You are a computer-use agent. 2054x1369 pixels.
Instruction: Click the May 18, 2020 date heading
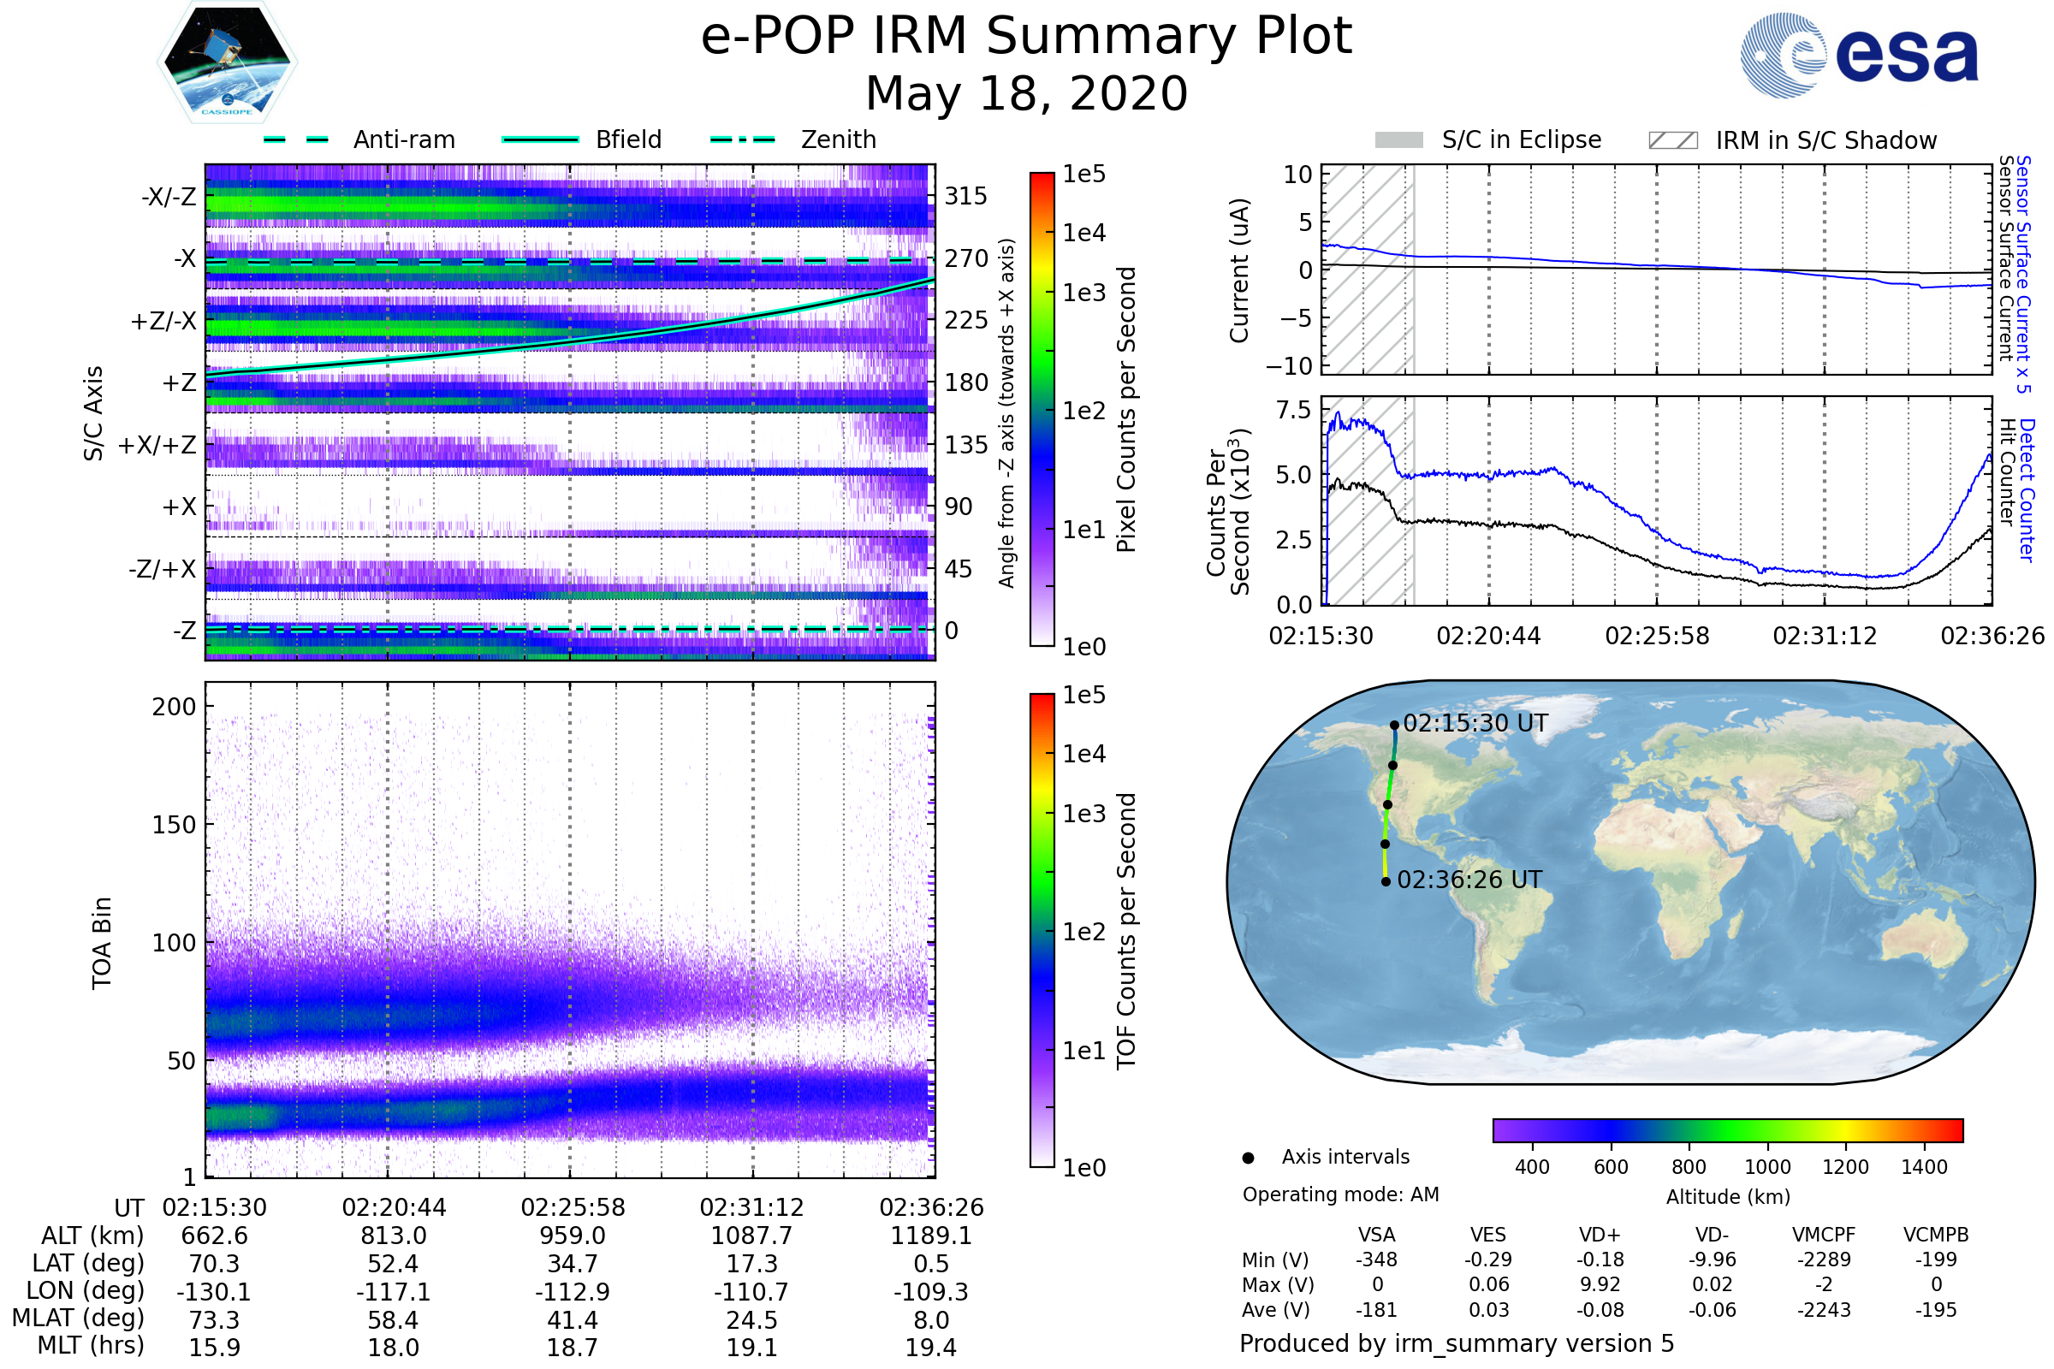(1026, 93)
